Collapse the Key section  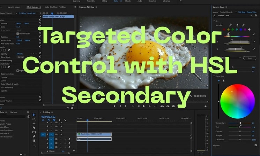pyautogui.click(x=214, y=21)
